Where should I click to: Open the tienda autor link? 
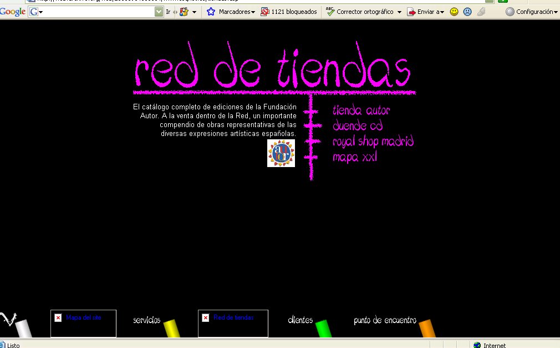tap(361, 110)
